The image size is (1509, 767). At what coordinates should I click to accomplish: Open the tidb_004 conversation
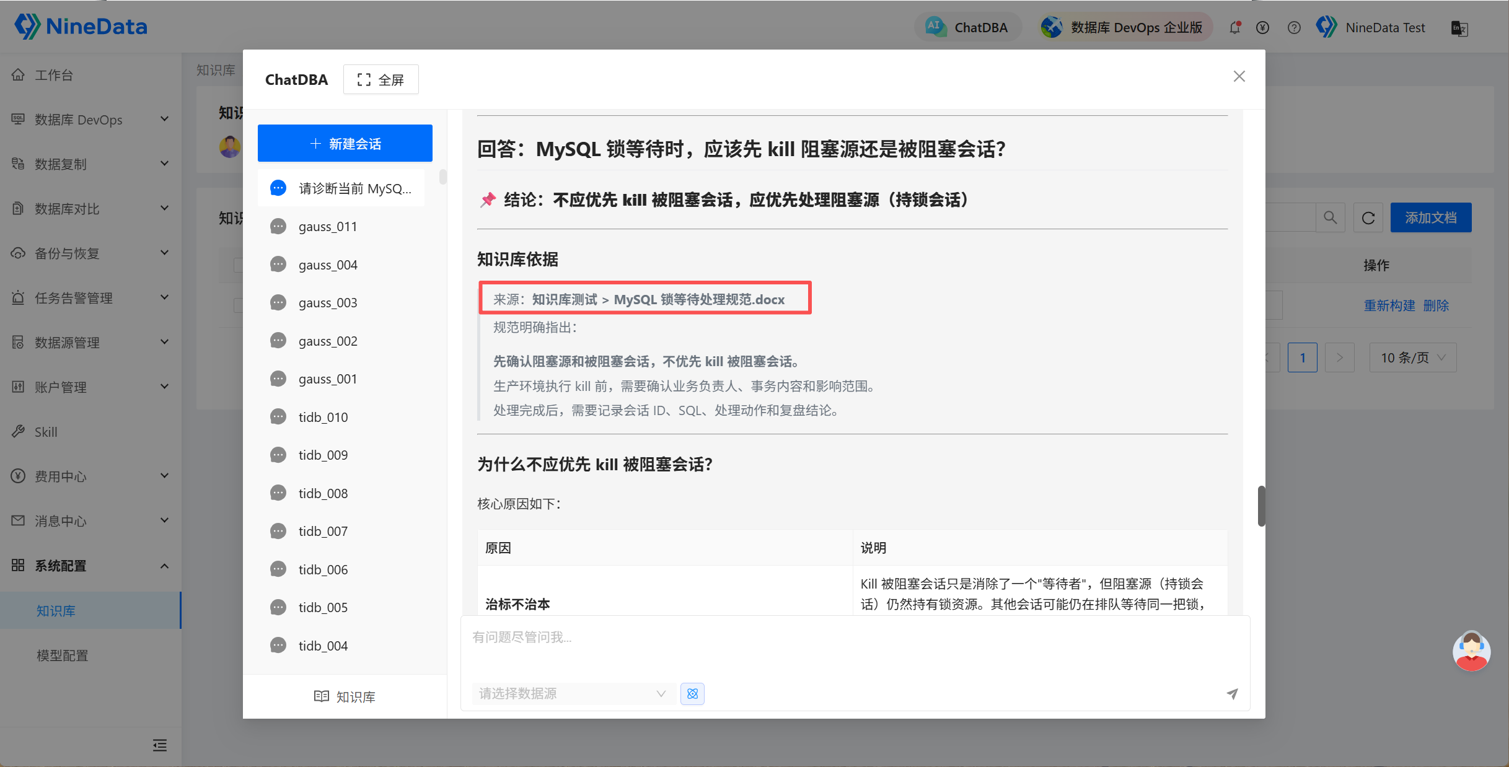tap(341, 646)
